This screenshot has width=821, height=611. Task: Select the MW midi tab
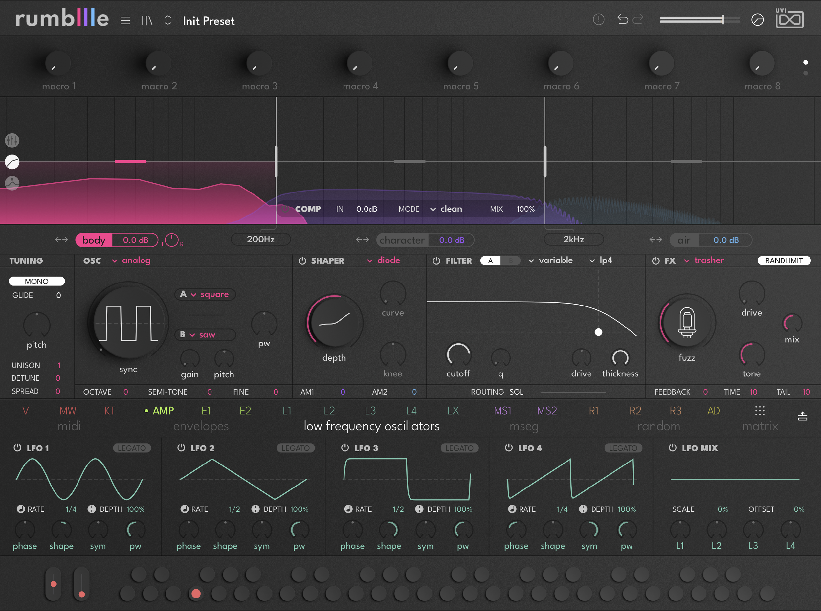tap(68, 411)
